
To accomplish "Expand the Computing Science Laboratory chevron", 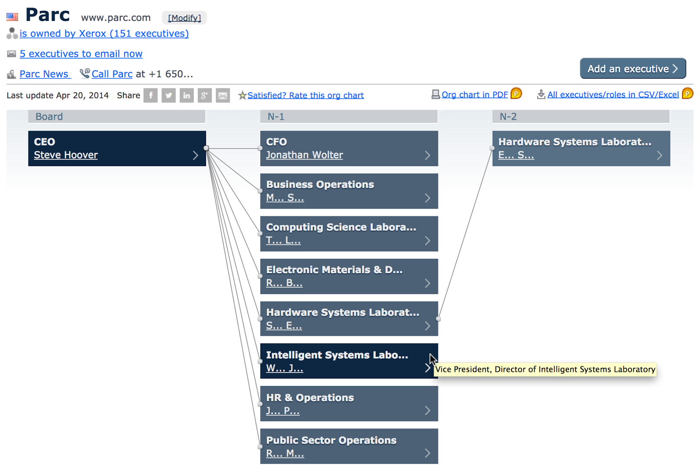I will pos(427,240).
